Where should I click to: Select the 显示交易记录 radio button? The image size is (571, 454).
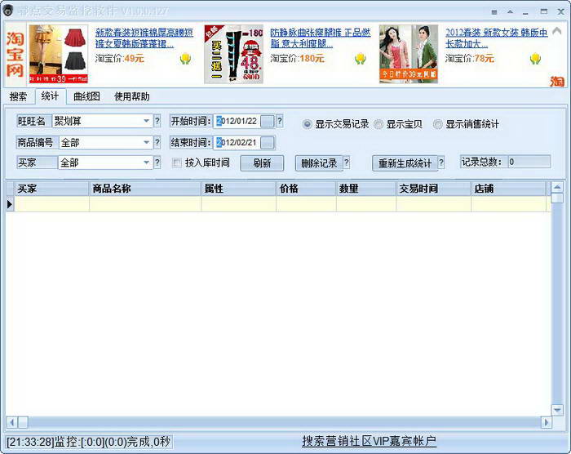pyautogui.click(x=307, y=124)
